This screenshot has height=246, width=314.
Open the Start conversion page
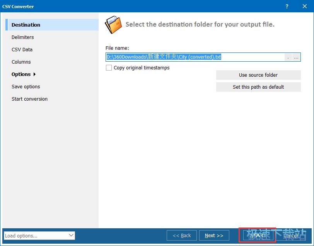tap(29, 99)
